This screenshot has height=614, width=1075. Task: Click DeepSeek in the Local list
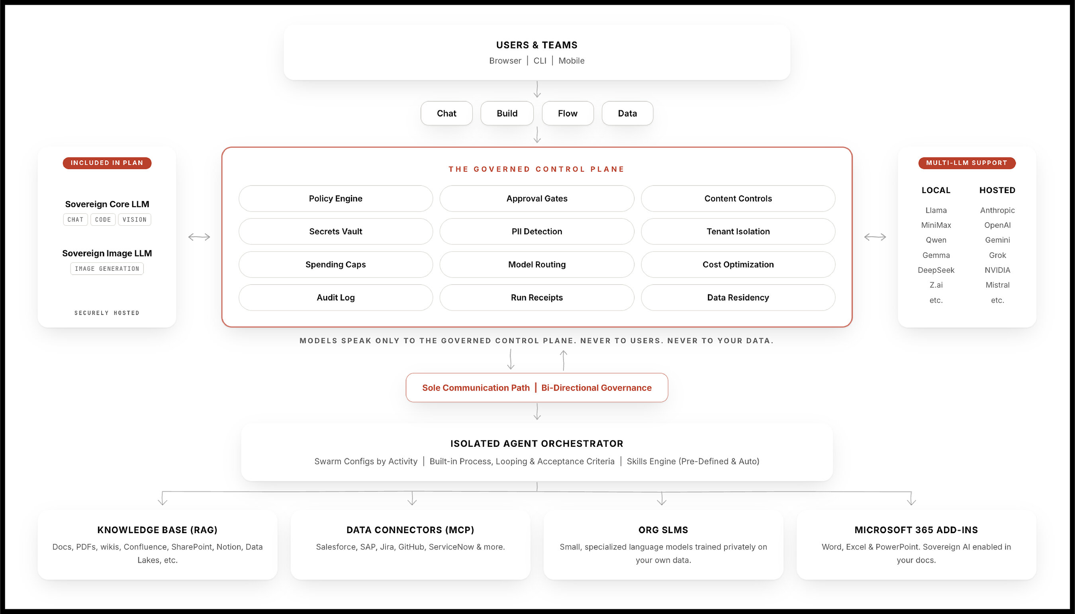coord(936,270)
